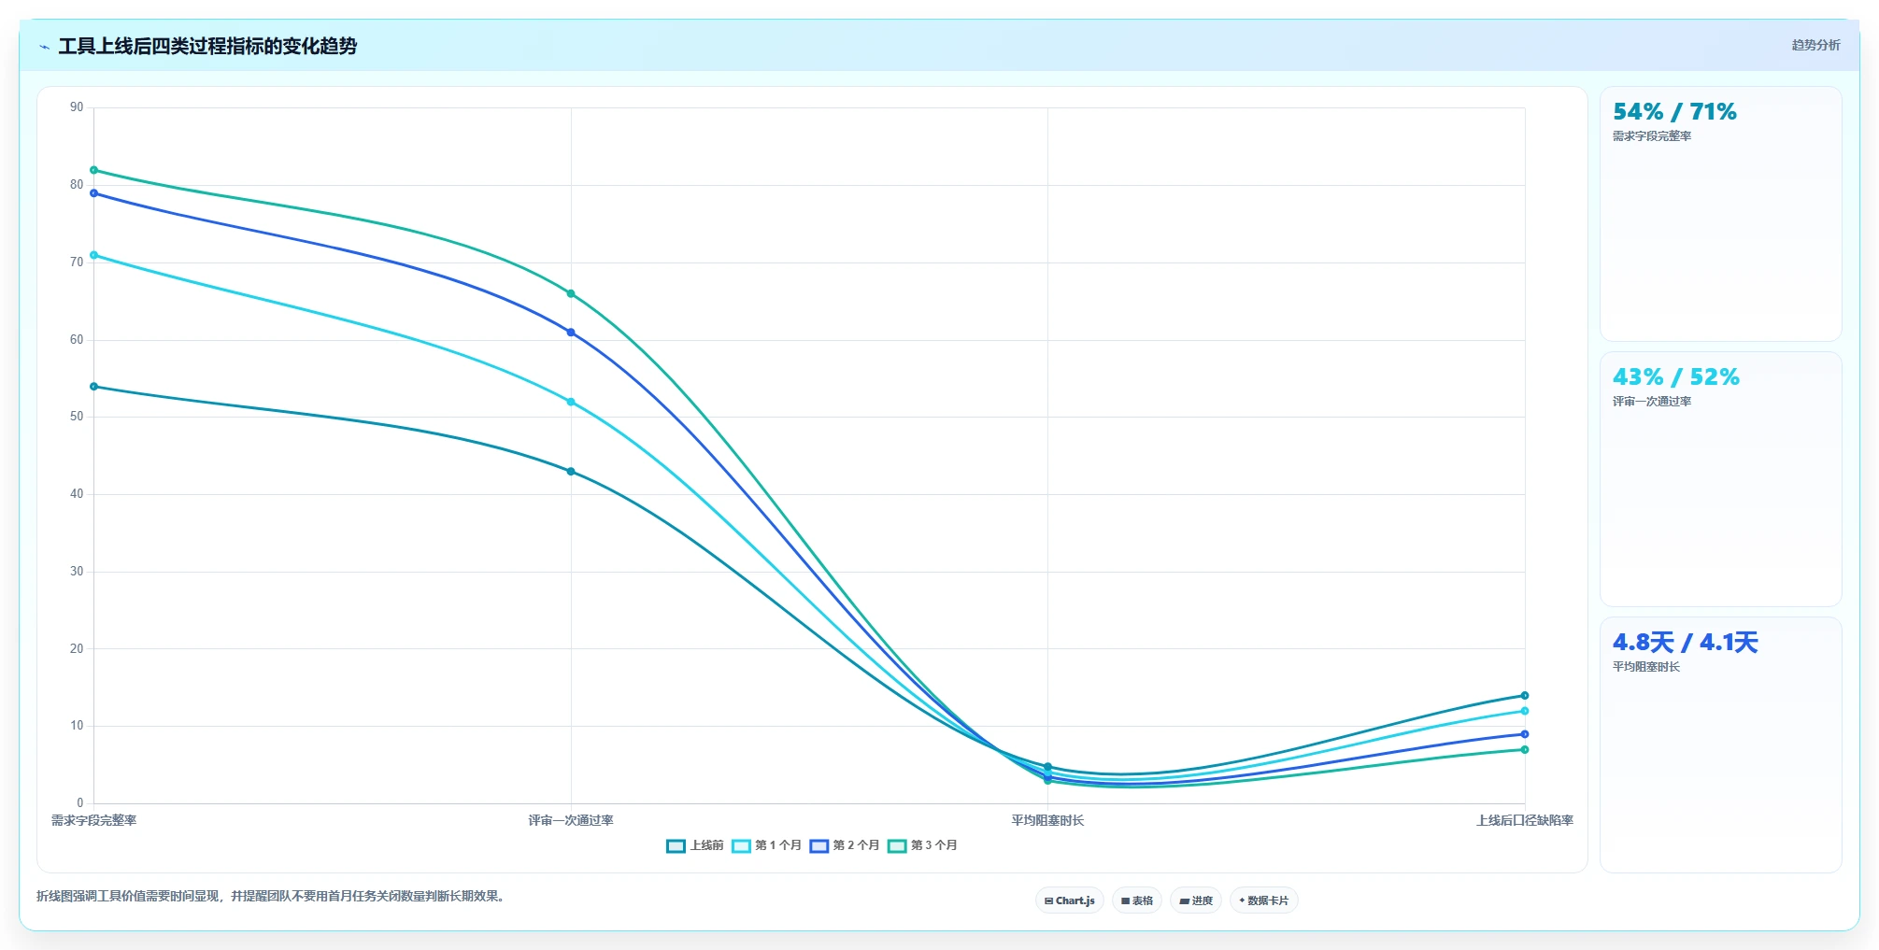1879x950 pixels.
Task: Click the 进度 pill tag
Action: pyautogui.click(x=1196, y=900)
